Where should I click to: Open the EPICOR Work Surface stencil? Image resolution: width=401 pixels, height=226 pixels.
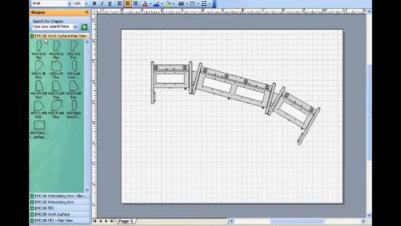click(60, 214)
